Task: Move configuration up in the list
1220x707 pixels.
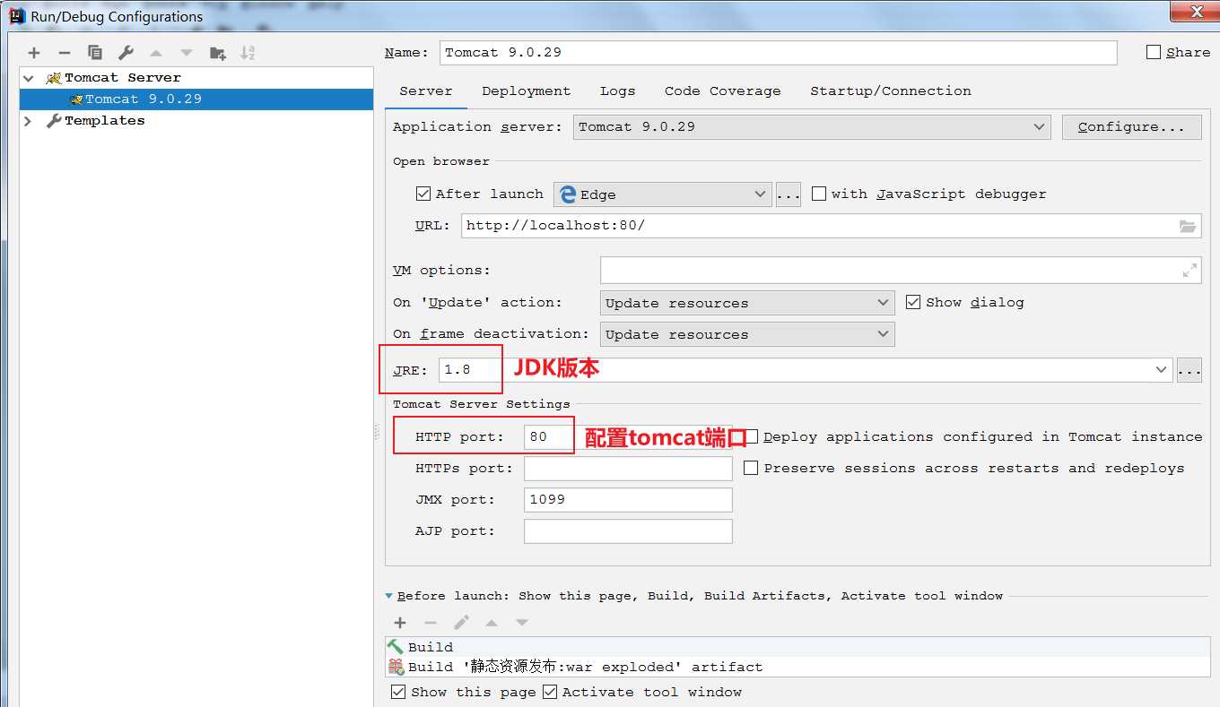Action: 156,53
